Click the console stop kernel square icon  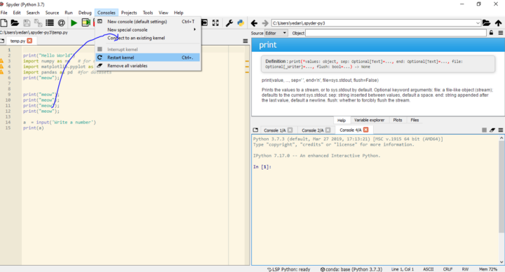click(484, 130)
